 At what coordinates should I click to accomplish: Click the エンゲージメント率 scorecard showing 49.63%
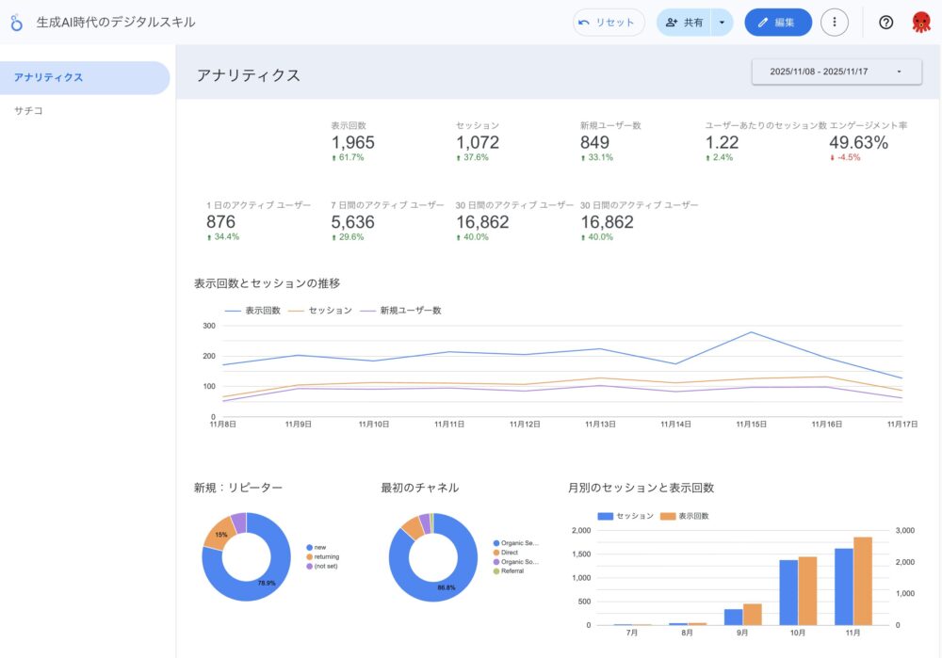[858, 142]
